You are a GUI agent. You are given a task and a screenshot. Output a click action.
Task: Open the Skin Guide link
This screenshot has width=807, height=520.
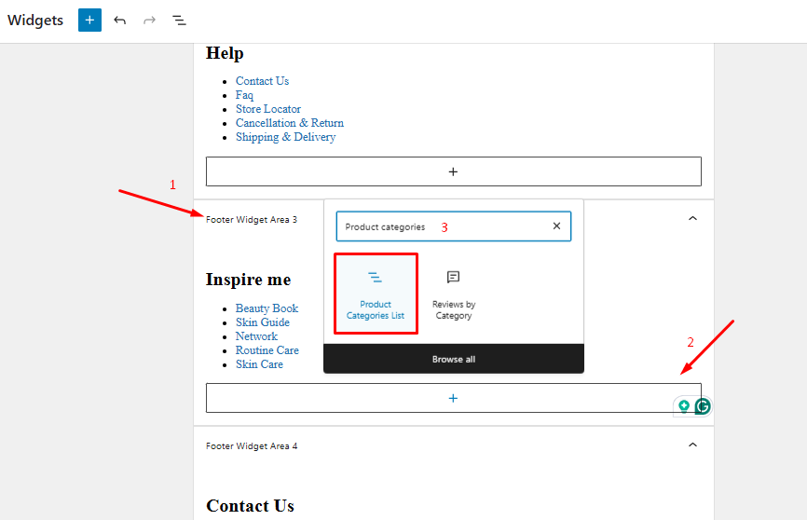263,322
